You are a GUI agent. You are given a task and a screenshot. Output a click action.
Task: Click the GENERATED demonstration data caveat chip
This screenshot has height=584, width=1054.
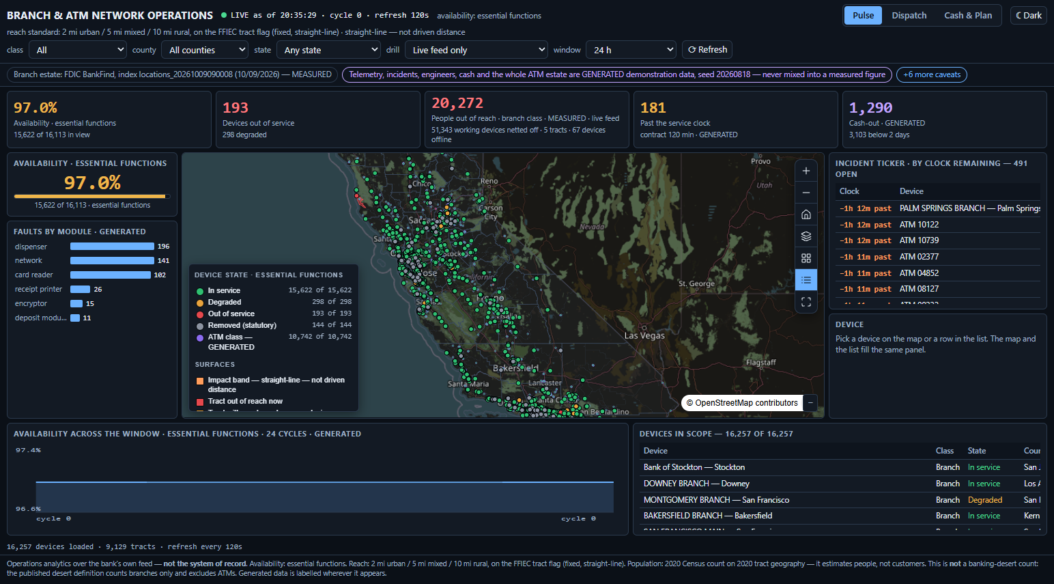(617, 74)
